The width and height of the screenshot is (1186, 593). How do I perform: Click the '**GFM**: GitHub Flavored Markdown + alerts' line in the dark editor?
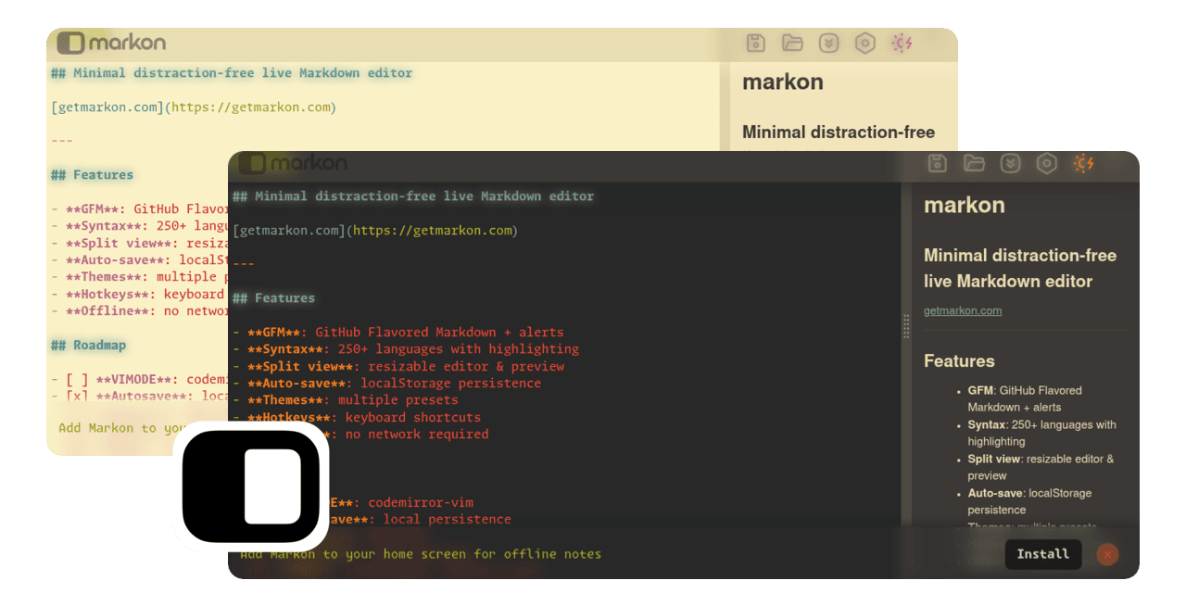[398, 332]
